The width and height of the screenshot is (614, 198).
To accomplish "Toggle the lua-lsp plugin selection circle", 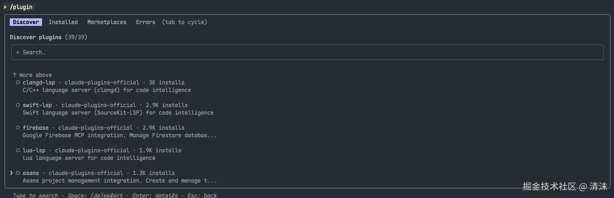I will 18,151.
